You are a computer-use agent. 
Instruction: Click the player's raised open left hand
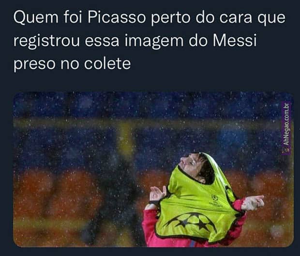point(158,193)
